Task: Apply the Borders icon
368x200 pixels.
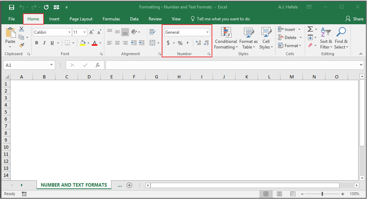Action: [67, 43]
